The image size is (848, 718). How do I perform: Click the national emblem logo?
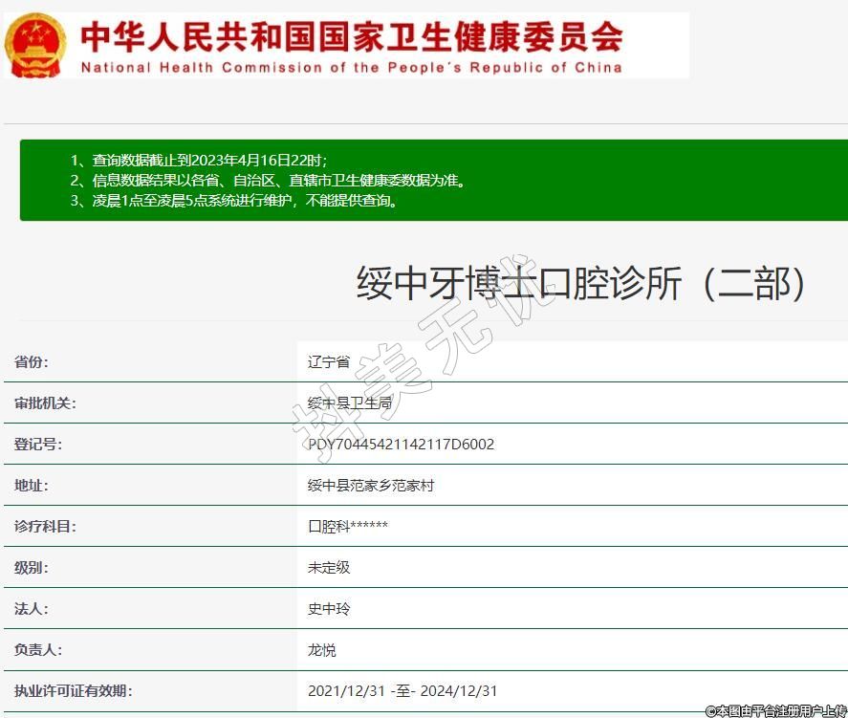[35, 45]
